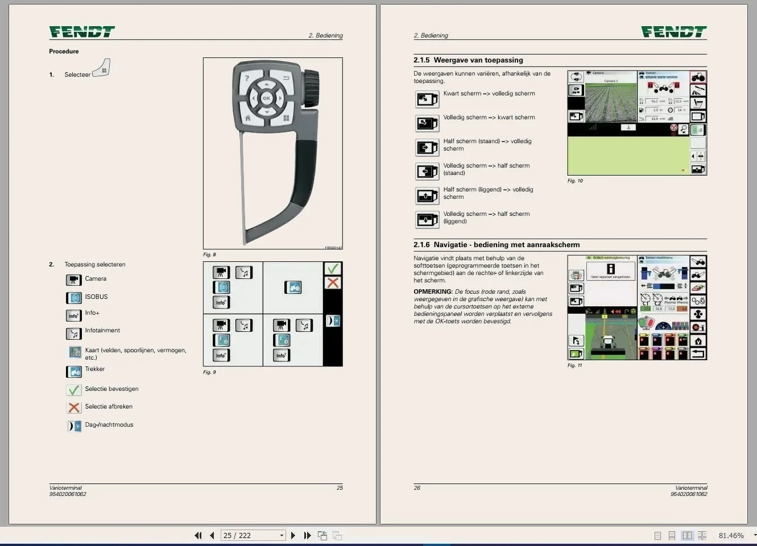Click the Half scherm (staand) -> volledig icon

427,147
